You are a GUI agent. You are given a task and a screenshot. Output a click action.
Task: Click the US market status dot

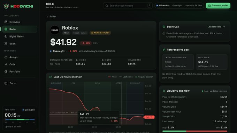pyautogui.click(x=157, y=6)
